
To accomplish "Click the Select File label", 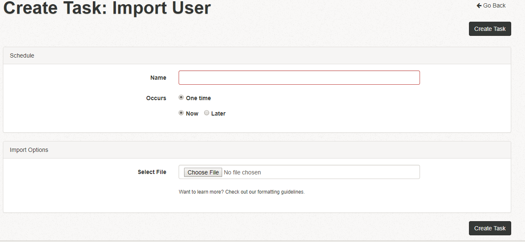I will [x=152, y=172].
